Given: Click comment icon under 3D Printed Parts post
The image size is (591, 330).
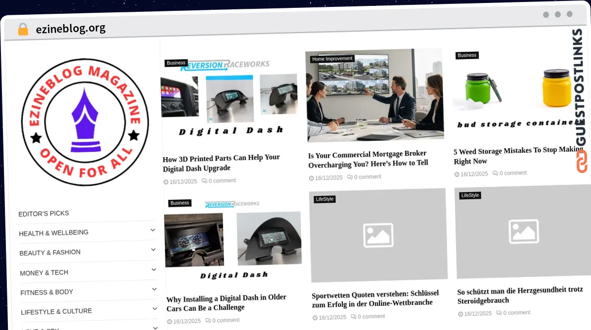Looking at the screenshot, I should click(204, 181).
